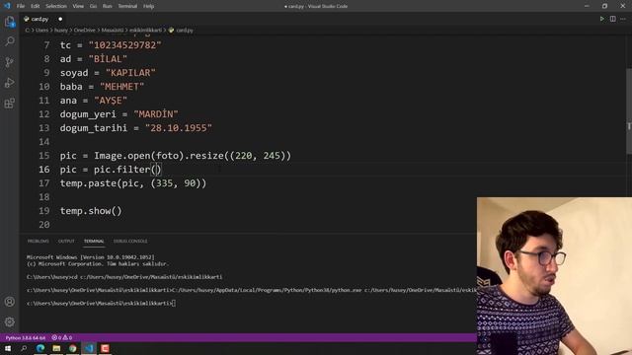Screen dimensions: 632x355
Task: Select Python 3.8.6 interpreter in status bar
Action: (25, 337)
